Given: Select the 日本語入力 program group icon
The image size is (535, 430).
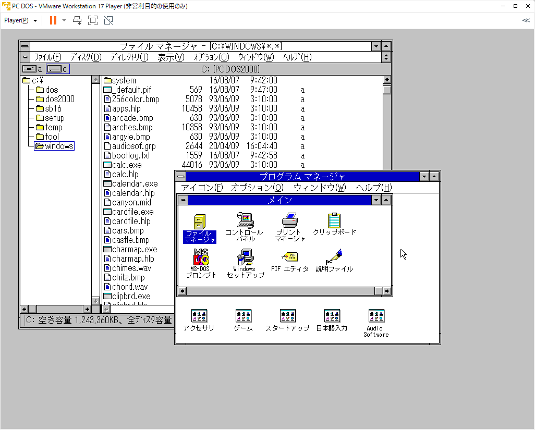Looking at the screenshot, I should click(332, 320).
